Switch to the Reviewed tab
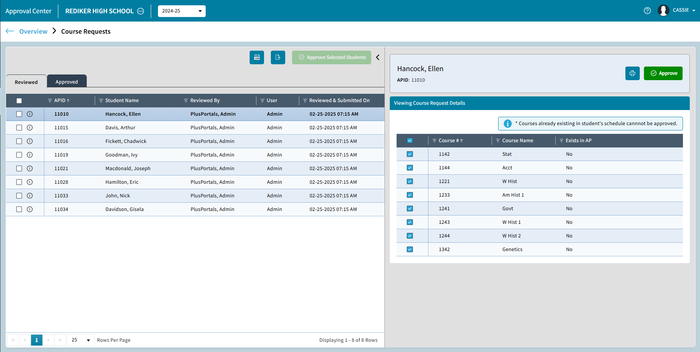Viewport: 700px width, 352px height. pos(26,82)
